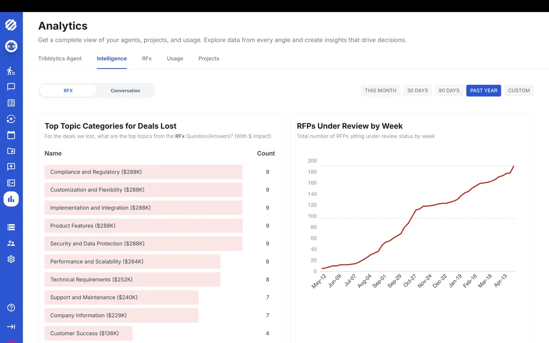Open the calendar sidebar icon
The image size is (549, 343).
coord(11,135)
